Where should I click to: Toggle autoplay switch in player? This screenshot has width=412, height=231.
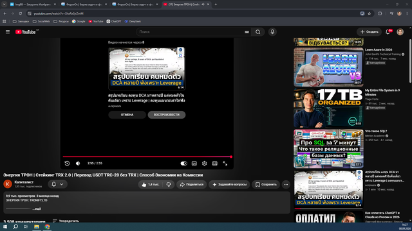[183, 163]
